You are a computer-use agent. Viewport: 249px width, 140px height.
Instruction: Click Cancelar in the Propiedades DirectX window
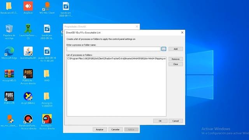coord(116,129)
